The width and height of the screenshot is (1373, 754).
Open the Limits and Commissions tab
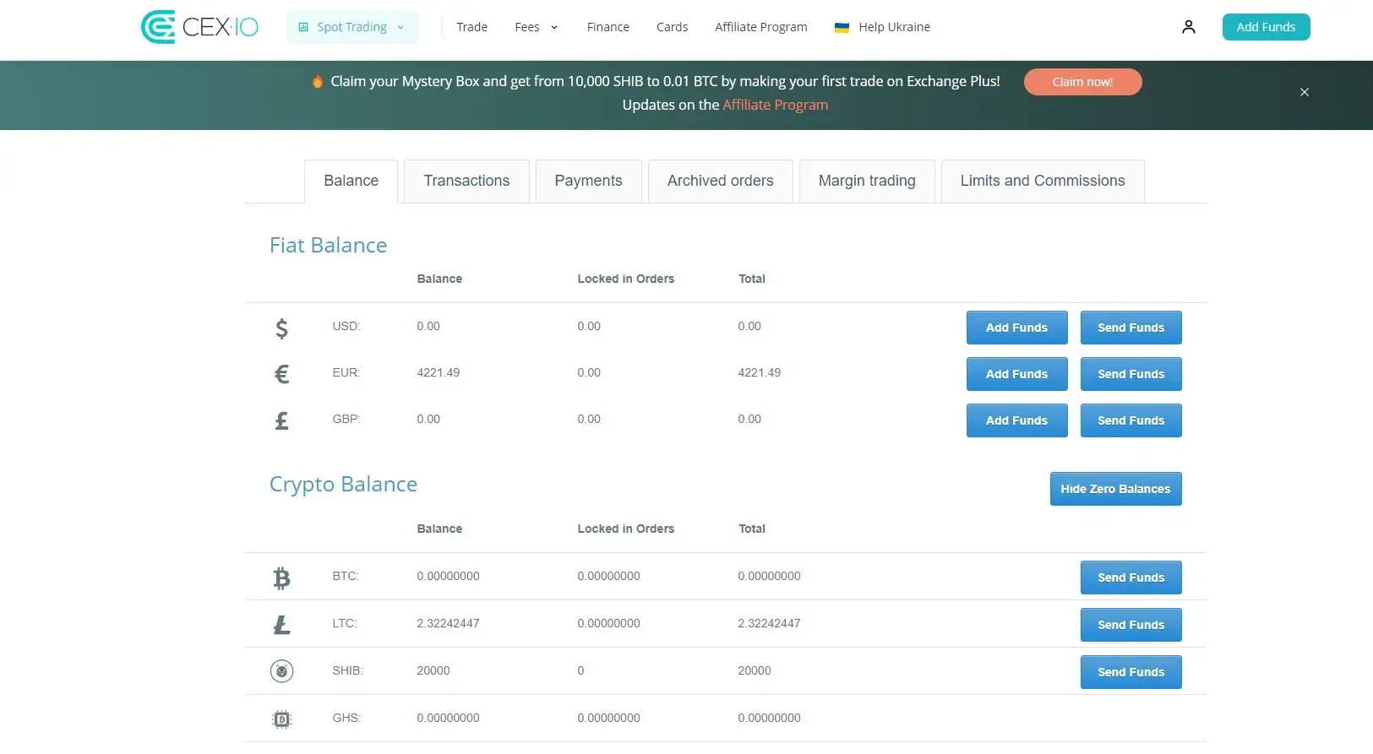pyautogui.click(x=1042, y=181)
